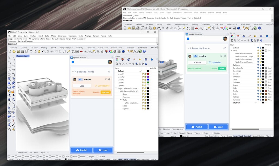279x166 pixels.
Task: Click the layer filter funnel icon in front Layers panel
Action: click(x=136, y=64)
